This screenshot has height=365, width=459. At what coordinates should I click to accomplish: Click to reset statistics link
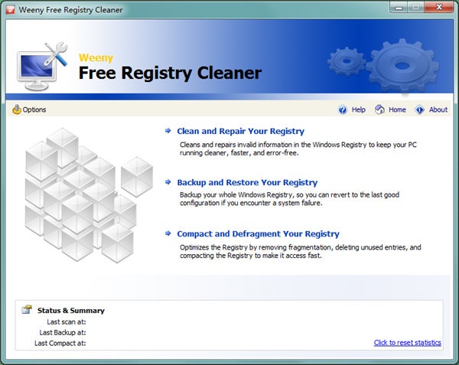pyautogui.click(x=408, y=343)
